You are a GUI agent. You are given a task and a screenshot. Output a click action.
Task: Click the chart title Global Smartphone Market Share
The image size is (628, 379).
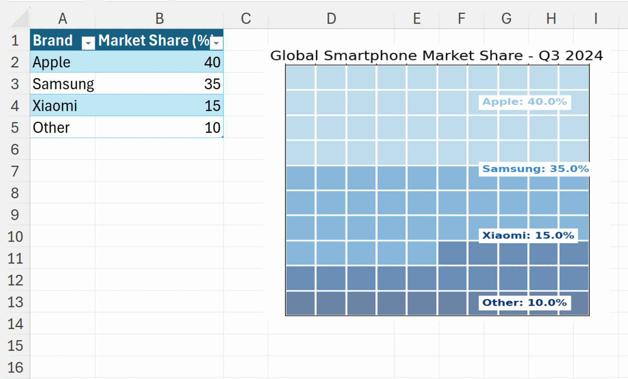[x=436, y=56]
